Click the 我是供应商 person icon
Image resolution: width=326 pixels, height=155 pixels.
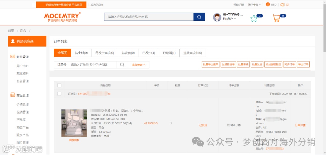[13, 41]
